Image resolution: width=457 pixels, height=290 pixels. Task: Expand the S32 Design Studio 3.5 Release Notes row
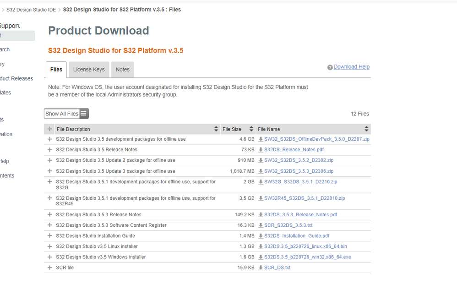[49, 149]
